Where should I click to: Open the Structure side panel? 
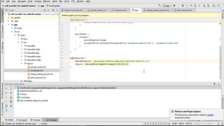click(x=2, y=31)
